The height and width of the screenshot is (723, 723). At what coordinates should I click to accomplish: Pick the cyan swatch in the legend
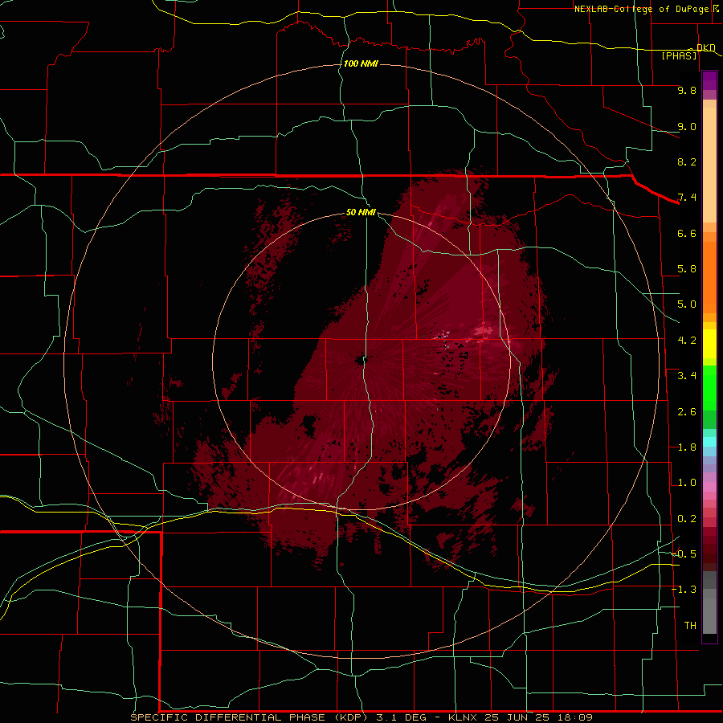pyautogui.click(x=709, y=442)
